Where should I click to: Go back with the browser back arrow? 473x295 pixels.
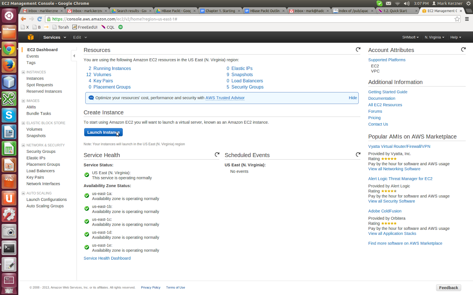click(x=23, y=19)
